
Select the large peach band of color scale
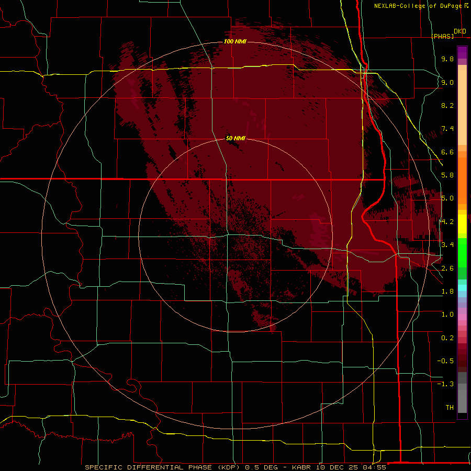[462, 107]
